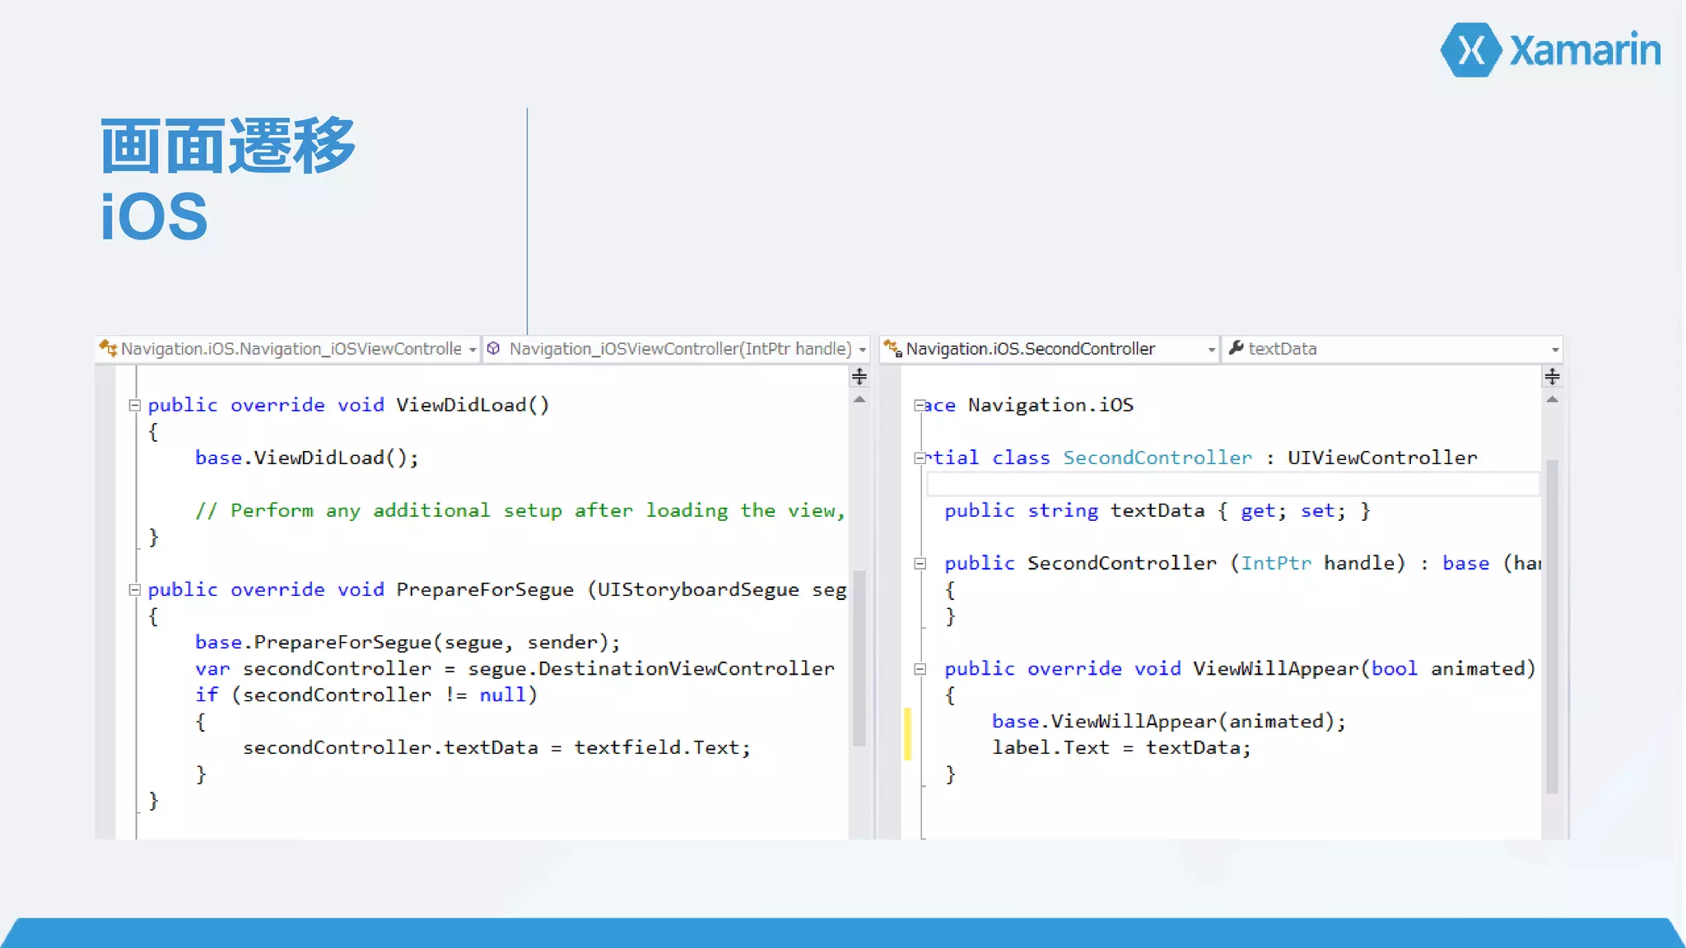Click the left editor split-window handle icon
This screenshot has width=1686, height=948.
[859, 376]
